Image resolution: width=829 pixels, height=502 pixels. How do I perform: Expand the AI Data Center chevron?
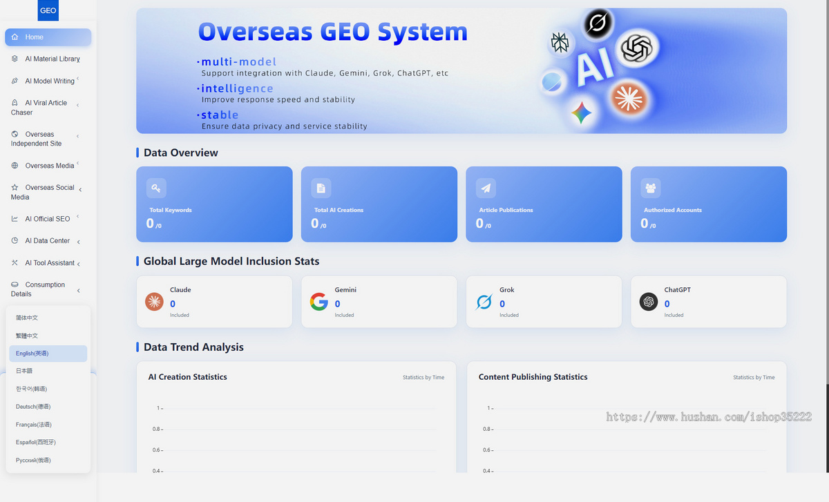point(78,242)
